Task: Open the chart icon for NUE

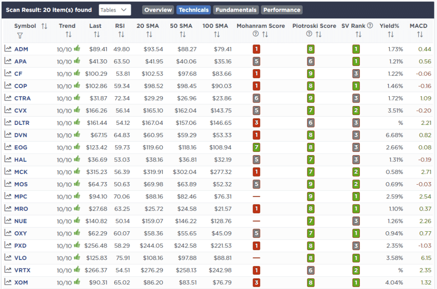Action: (x=8, y=221)
